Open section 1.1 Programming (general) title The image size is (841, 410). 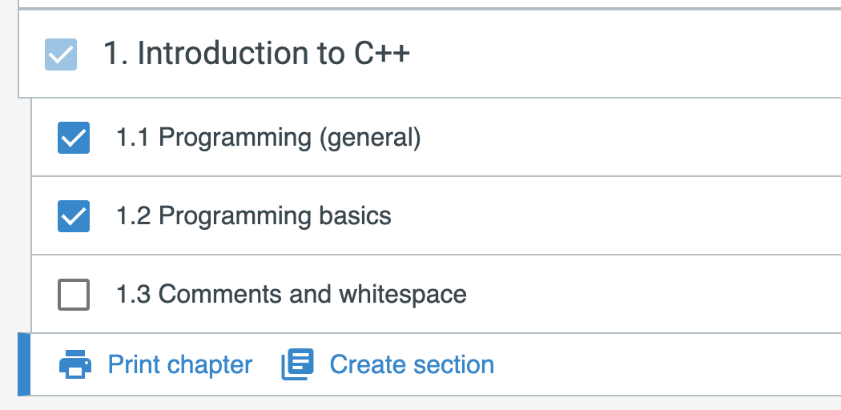(268, 139)
